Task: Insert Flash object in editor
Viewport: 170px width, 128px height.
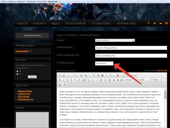Action: point(102,75)
